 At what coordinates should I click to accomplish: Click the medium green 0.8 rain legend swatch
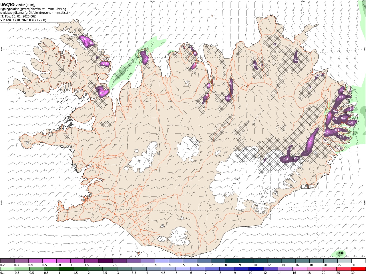pos(51,269)
